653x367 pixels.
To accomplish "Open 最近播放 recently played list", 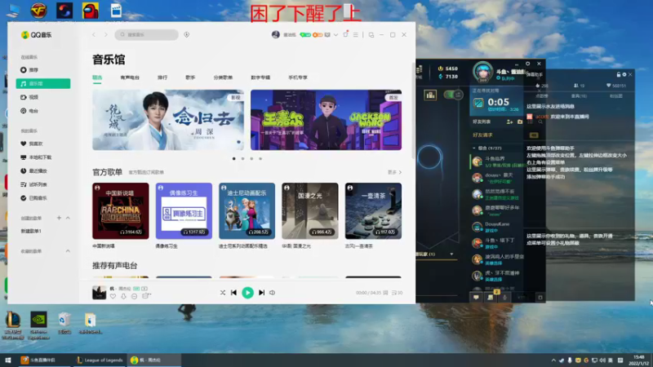I will (33, 171).
